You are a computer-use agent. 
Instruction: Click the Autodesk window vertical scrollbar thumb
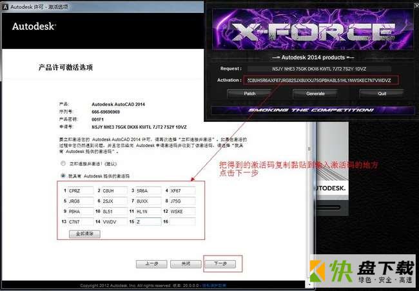point(310,148)
